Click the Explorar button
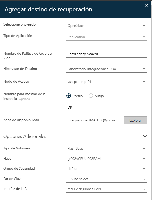The image size is (152, 200). click(136, 120)
